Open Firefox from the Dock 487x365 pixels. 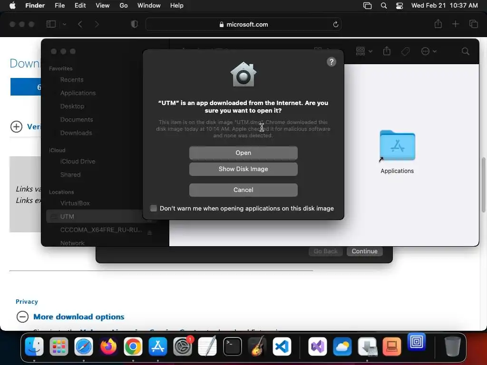108,346
